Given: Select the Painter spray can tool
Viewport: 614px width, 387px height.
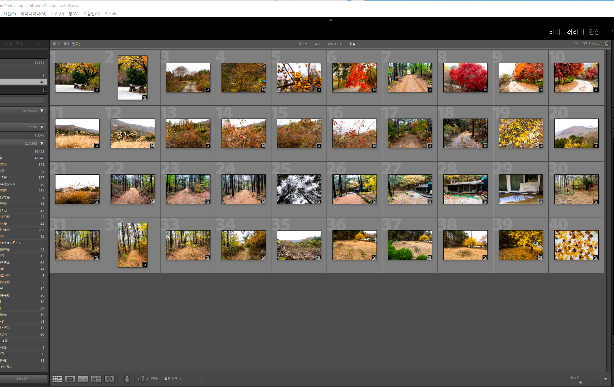Looking at the screenshot, I should click(x=127, y=379).
